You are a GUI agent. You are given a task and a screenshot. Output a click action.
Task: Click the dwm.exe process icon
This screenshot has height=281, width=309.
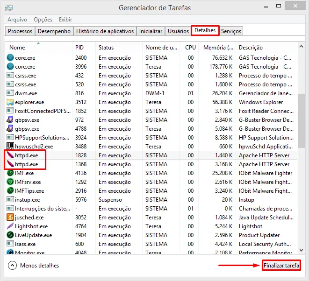[x=10, y=93]
